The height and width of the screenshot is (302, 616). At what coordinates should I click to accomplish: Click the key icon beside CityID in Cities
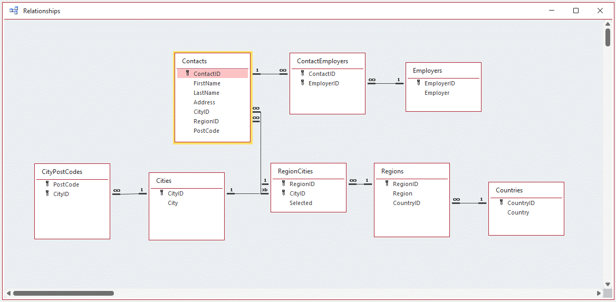pyautogui.click(x=162, y=193)
